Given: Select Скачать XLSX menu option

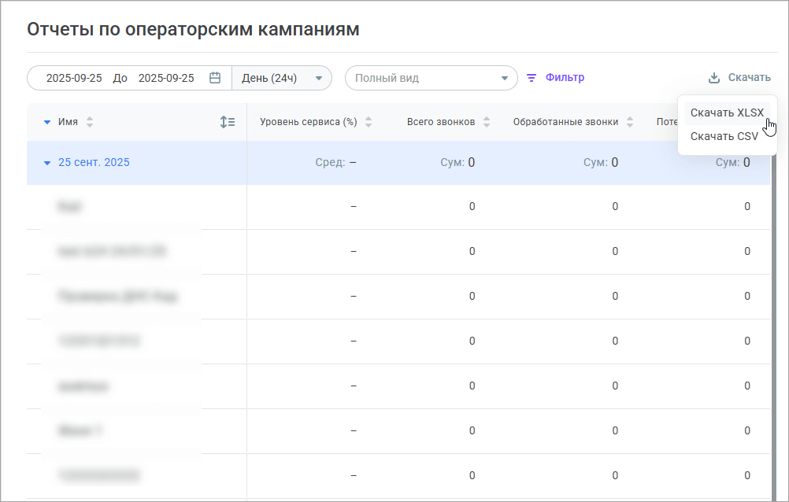Looking at the screenshot, I should 726,113.
